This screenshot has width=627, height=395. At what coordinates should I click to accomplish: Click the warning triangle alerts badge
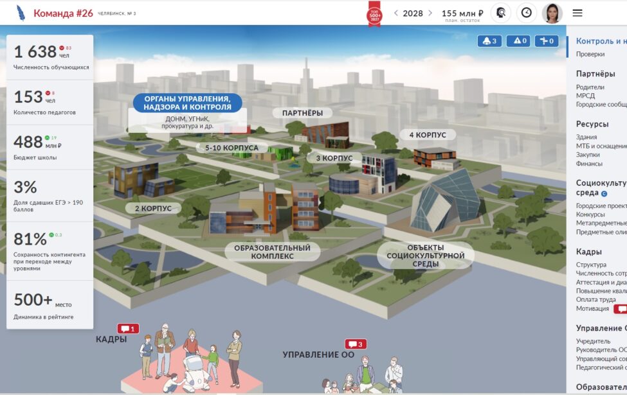[x=518, y=41]
